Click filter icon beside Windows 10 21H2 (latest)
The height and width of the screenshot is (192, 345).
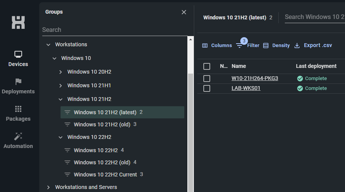[x=67, y=112]
